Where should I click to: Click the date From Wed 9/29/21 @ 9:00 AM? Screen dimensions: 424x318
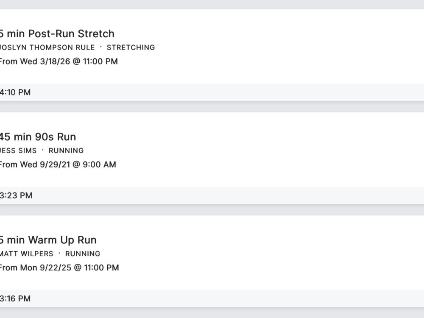pos(57,165)
